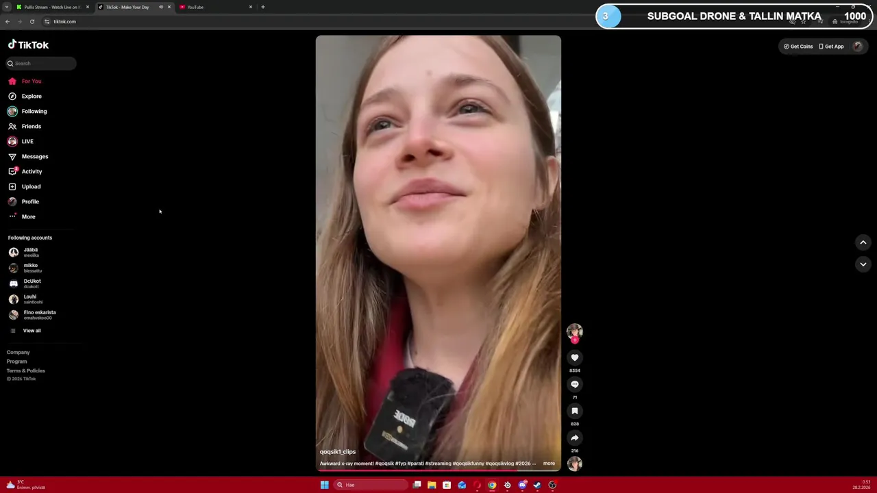Viewport: 877px width, 493px height.
Task: Open weather widget on taskbar
Action: pyautogui.click(x=26, y=485)
